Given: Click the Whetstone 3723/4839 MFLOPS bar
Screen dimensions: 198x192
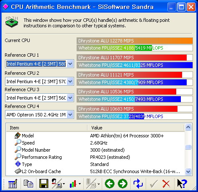Looking at the screenshot, I should click(x=135, y=116).
